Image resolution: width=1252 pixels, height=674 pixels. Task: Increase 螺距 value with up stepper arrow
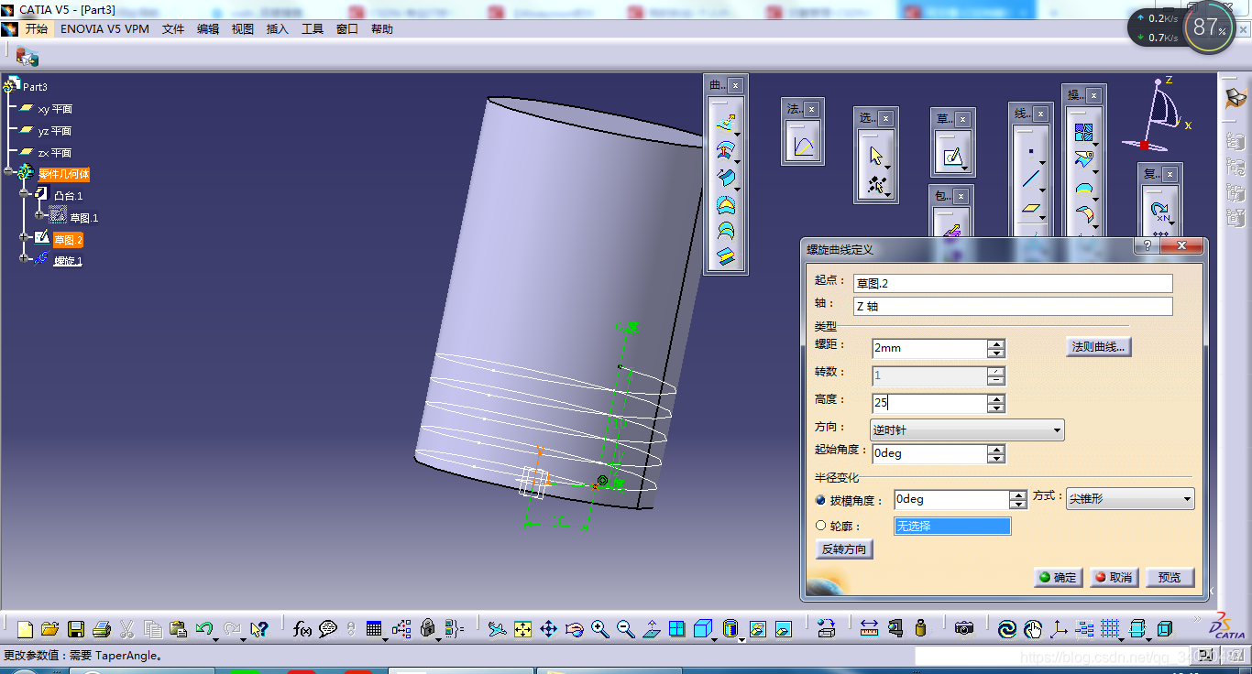click(x=996, y=344)
